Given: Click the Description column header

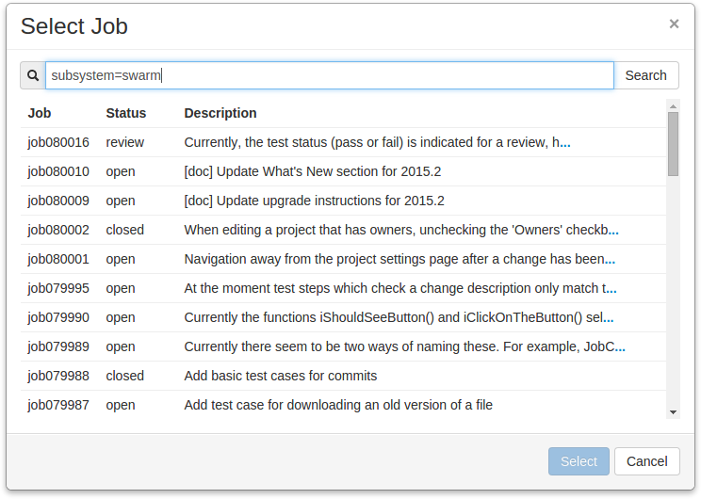Looking at the screenshot, I should click(x=220, y=113).
